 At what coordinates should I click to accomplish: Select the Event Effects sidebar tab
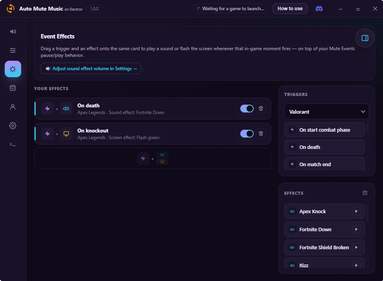pyautogui.click(x=13, y=69)
